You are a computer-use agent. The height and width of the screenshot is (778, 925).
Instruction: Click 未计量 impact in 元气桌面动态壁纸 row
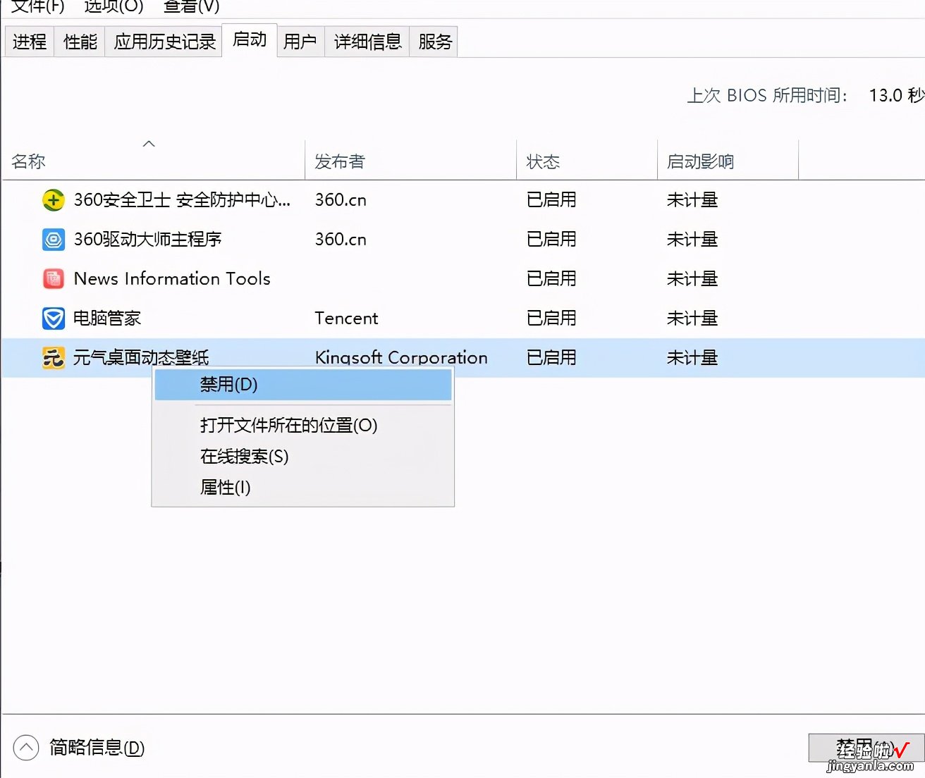[x=692, y=358]
